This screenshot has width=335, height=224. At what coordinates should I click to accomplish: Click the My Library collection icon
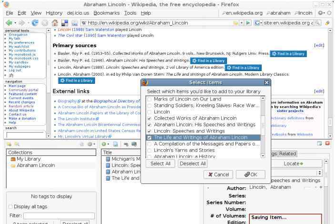(13, 159)
